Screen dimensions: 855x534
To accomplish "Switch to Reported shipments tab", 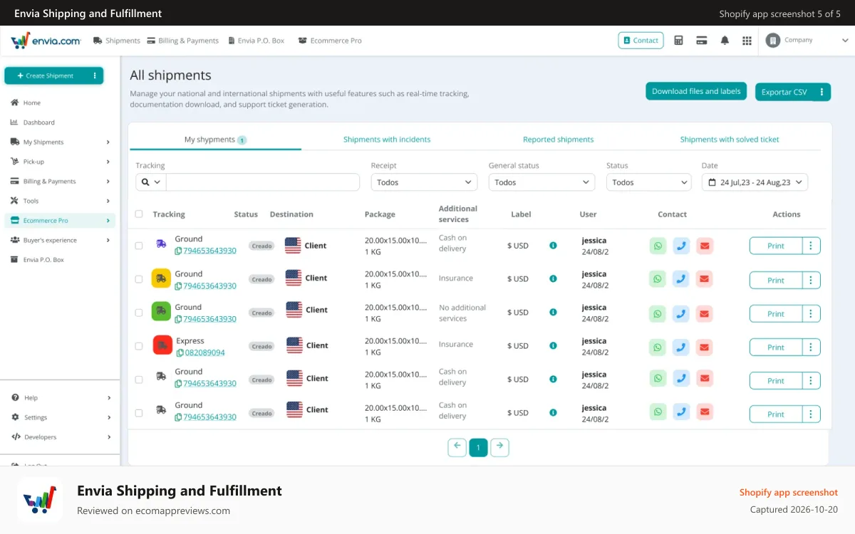I will pyautogui.click(x=558, y=140).
